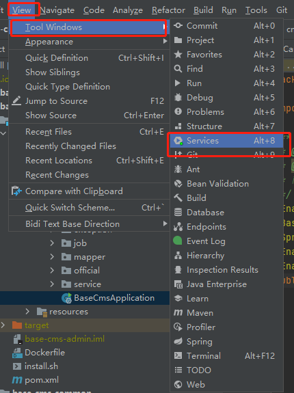
Task: Click the Structure icon
Action: click(x=178, y=126)
